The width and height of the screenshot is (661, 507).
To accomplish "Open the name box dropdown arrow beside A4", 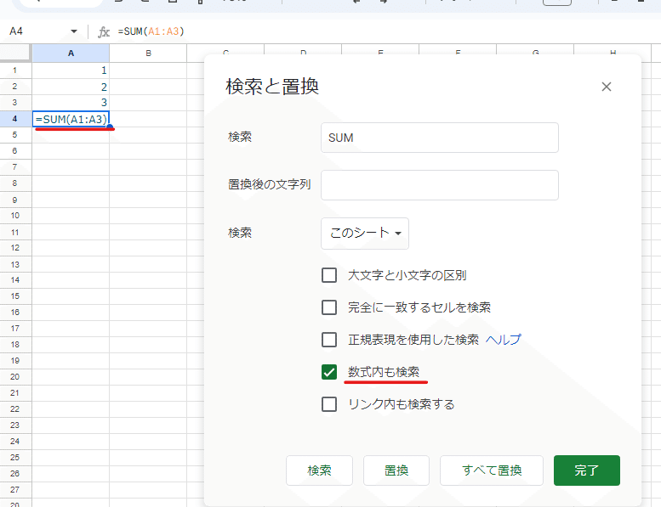I will (74, 31).
